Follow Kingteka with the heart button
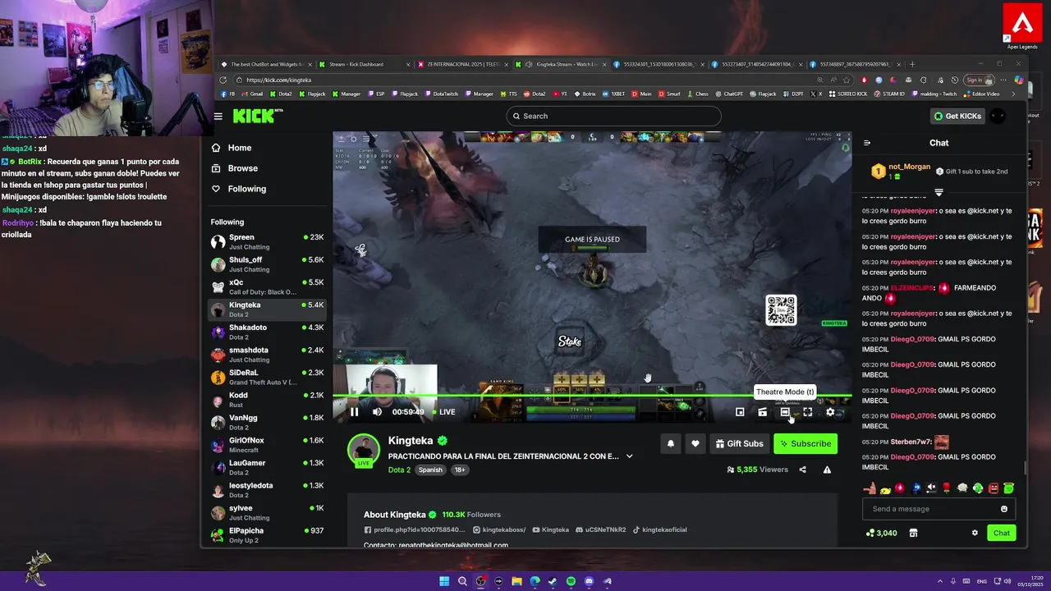The image size is (1051, 591). pos(695,443)
